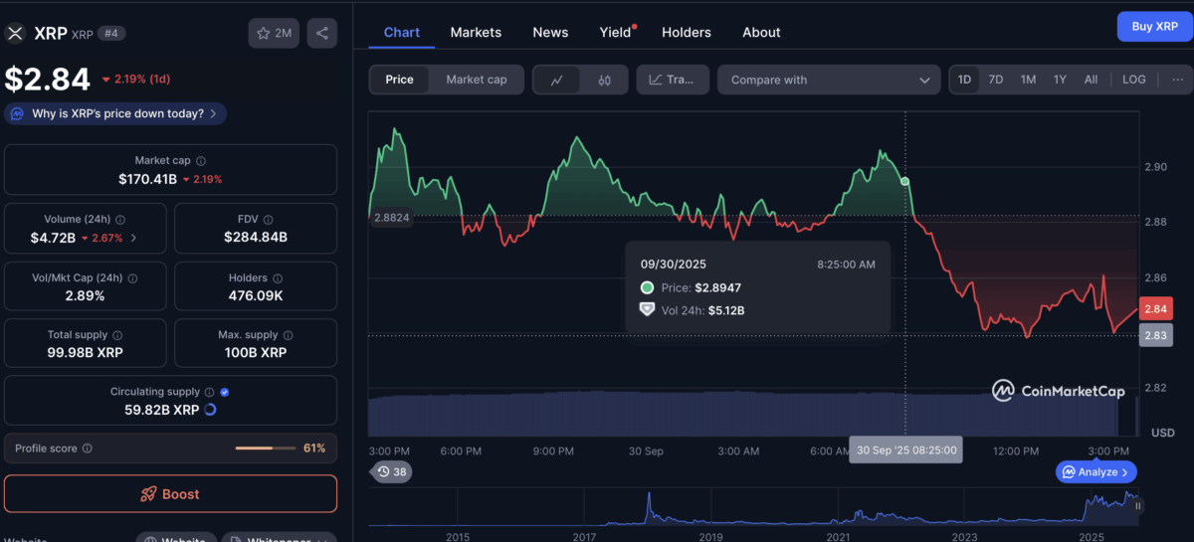The width and height of the screenshot is (1194, 542).
Task: Toggle chart to Market cap view
Action: click(x=476, y=80)
